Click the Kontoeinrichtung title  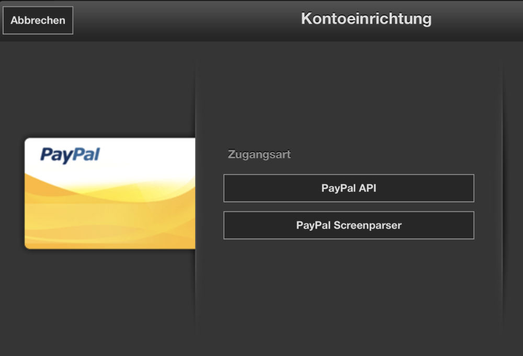coord(366,19)
